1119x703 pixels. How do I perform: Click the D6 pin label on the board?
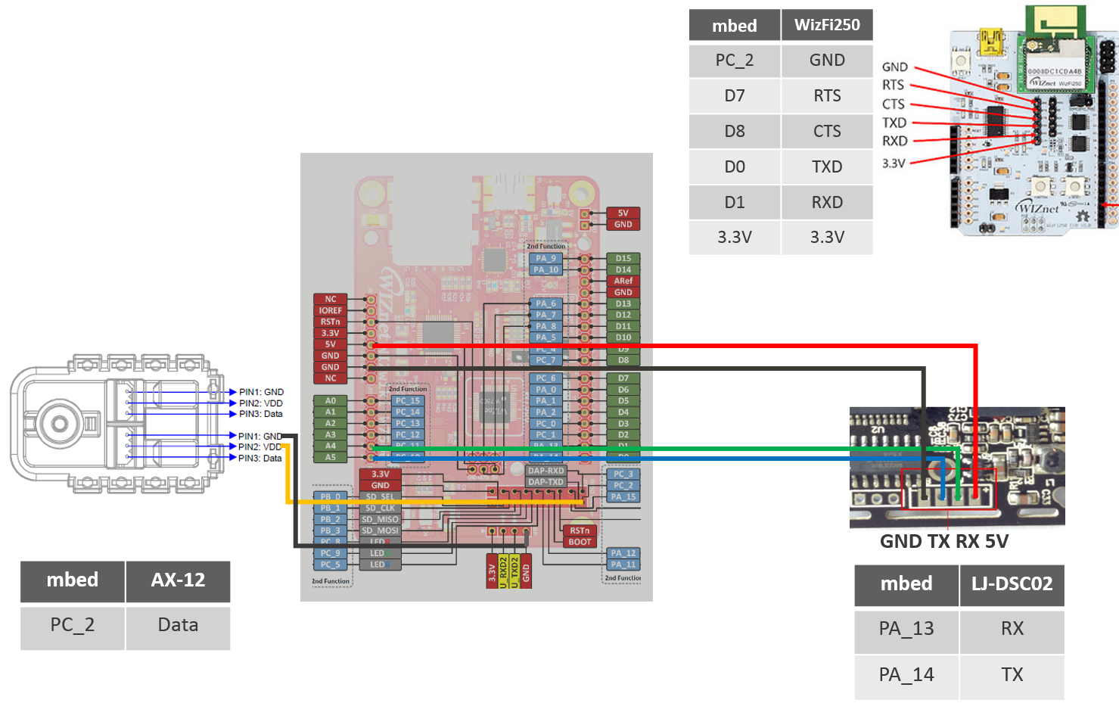tap(623, 390)
